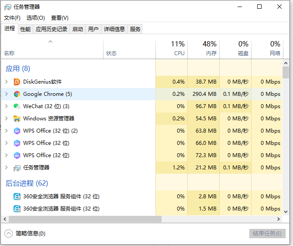Click the WPS Office (32 位) (2) icon
This screenshot has width=293, height=246.
pyautogui.click(x=17, y=131)
